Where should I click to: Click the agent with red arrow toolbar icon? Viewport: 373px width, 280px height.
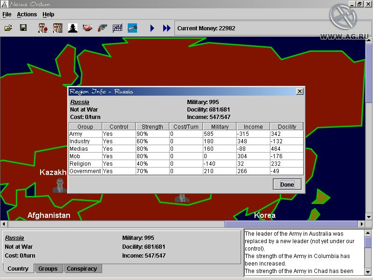coord(43,28)
